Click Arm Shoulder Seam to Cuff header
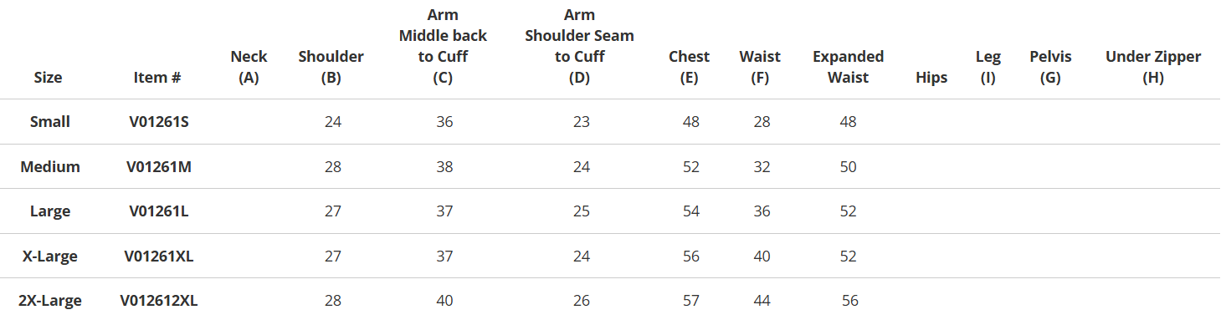1221x320 pixels. tap(579, 46)
